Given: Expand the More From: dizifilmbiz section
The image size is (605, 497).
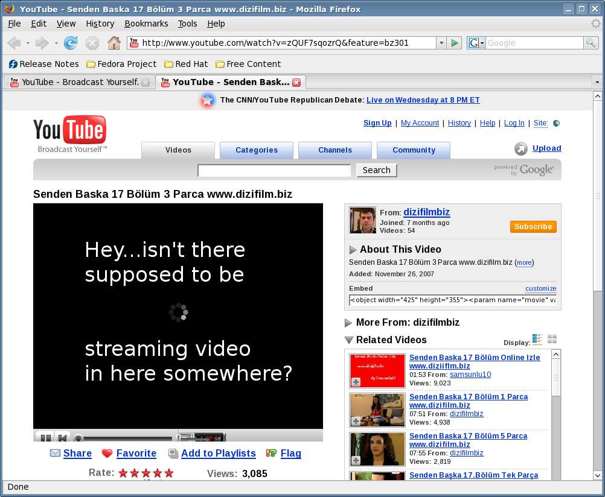Looking at the screenshot, I should [x=348, y=323].
